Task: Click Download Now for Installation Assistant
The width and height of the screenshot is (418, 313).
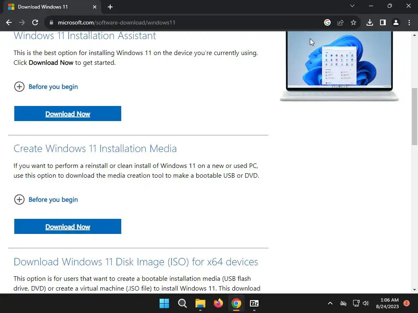Action: coord(68,114)
